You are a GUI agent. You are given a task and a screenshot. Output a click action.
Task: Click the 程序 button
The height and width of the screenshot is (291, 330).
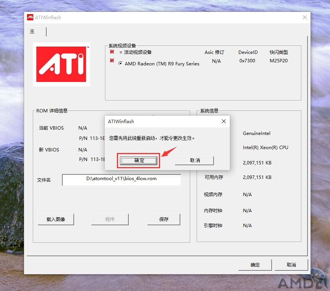tap(110, 219)
